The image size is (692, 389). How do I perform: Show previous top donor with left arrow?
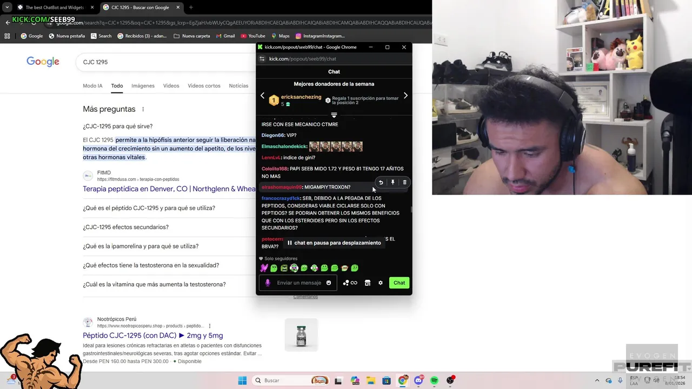[263, 96]
